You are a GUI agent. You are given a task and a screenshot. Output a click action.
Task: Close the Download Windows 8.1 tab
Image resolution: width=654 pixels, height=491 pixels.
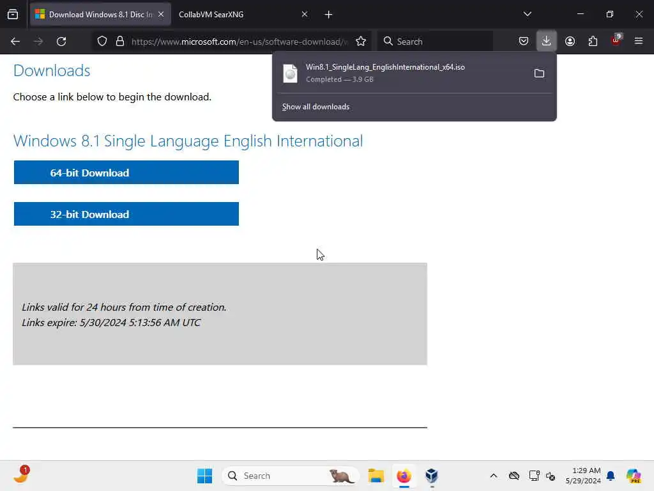161,15
